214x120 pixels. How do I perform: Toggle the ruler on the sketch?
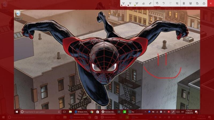tap(150, 3)
